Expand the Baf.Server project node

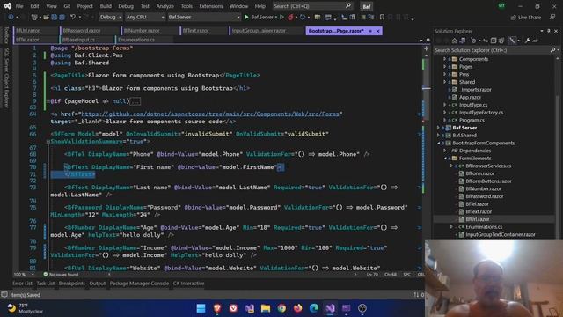pos(438,128)
